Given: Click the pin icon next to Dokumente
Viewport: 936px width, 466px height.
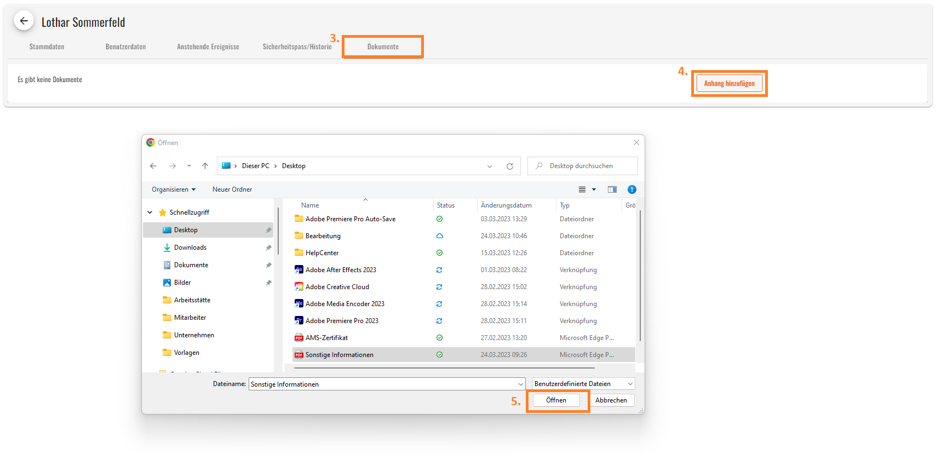Looking at the screenshot, I should click(268, 266).
